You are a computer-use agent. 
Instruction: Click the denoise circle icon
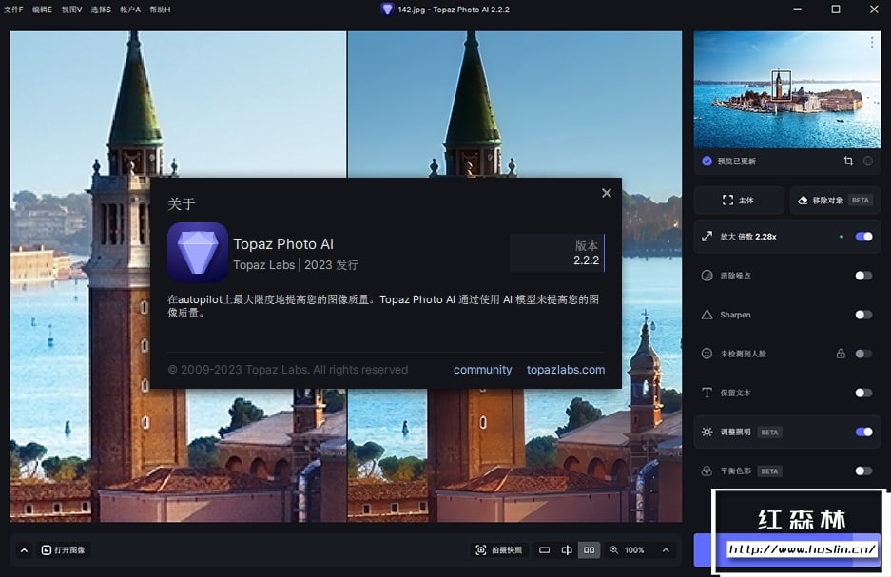pyautogui.click(x=707, y=276)
